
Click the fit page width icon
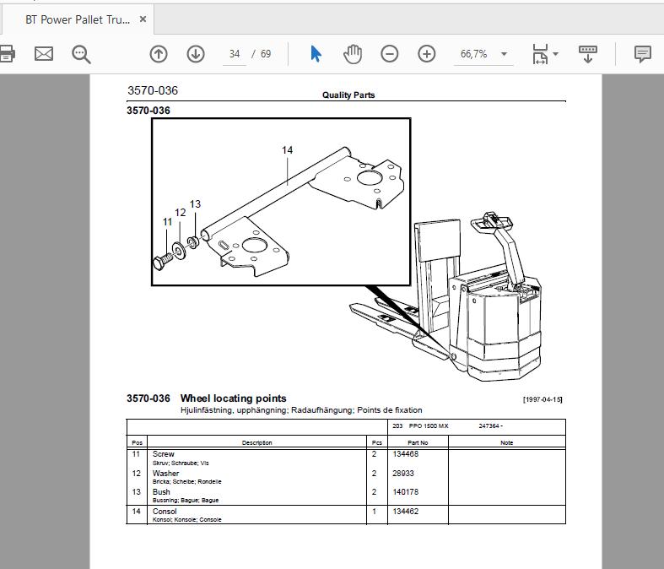[540, 54]
